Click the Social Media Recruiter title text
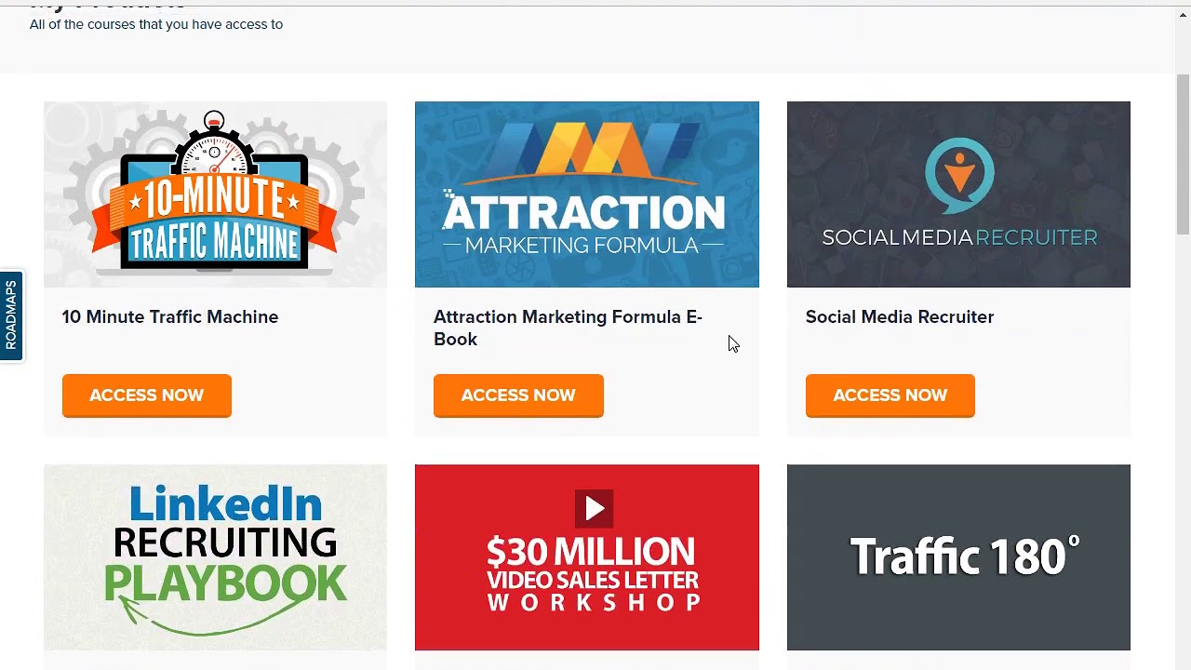 [899, 317]
